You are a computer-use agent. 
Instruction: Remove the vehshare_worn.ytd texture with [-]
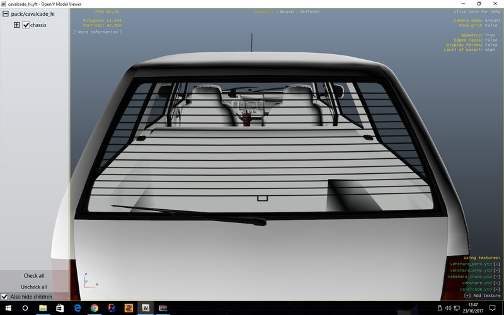click(496, 264)
